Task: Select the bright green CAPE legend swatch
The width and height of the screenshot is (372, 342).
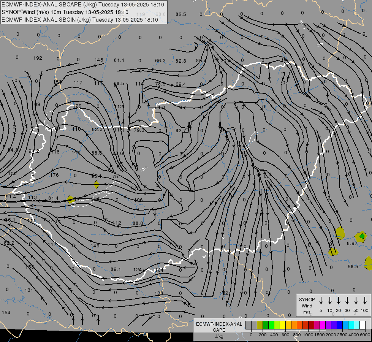Action: pos(271,325)
